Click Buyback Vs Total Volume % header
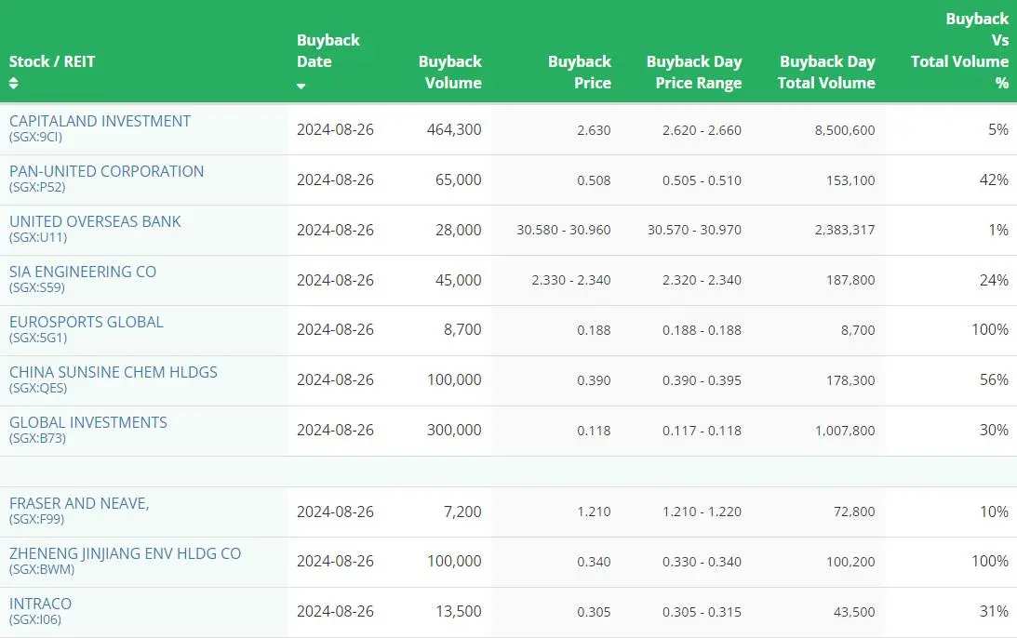The width and height of the screenshot is (1017, 638). point(959,50)
